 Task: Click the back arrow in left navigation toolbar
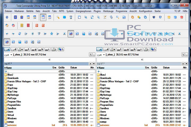pos(7,34)
